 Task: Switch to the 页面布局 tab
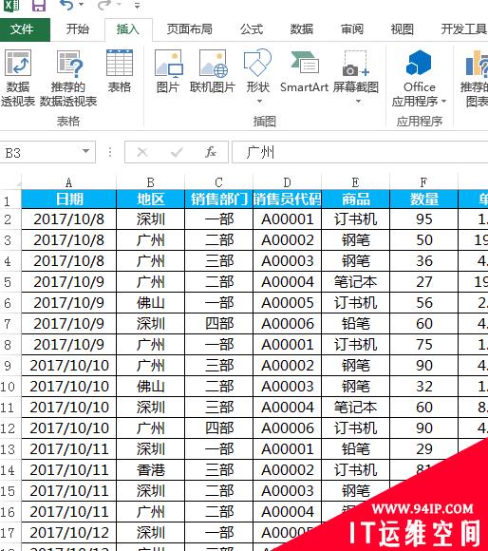(190, 29)
